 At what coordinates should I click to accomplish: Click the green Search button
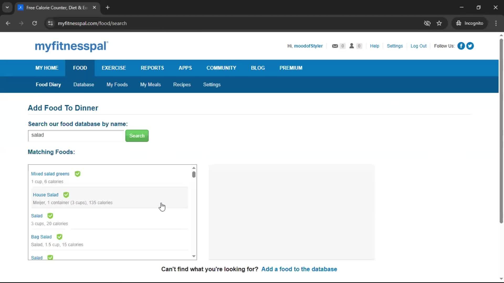click(137, 136)
